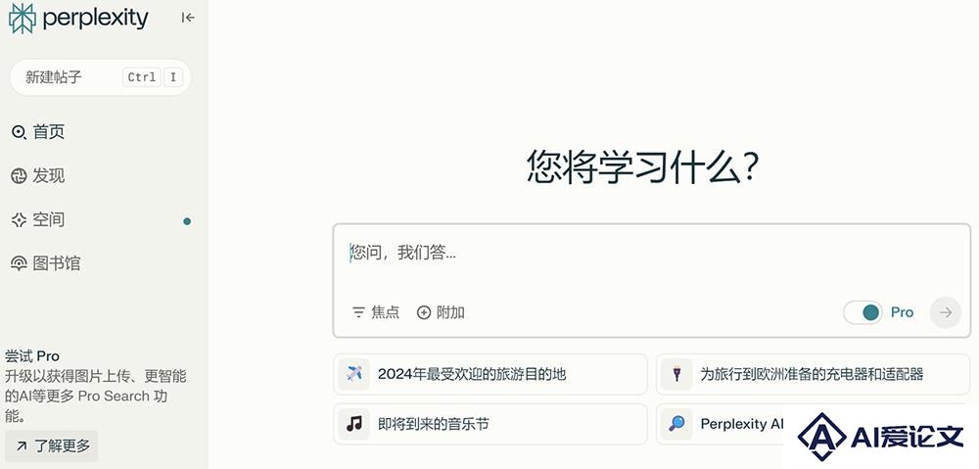Click 附加 attach plus icon
This screenshot has width=979, height=469.
441,312
